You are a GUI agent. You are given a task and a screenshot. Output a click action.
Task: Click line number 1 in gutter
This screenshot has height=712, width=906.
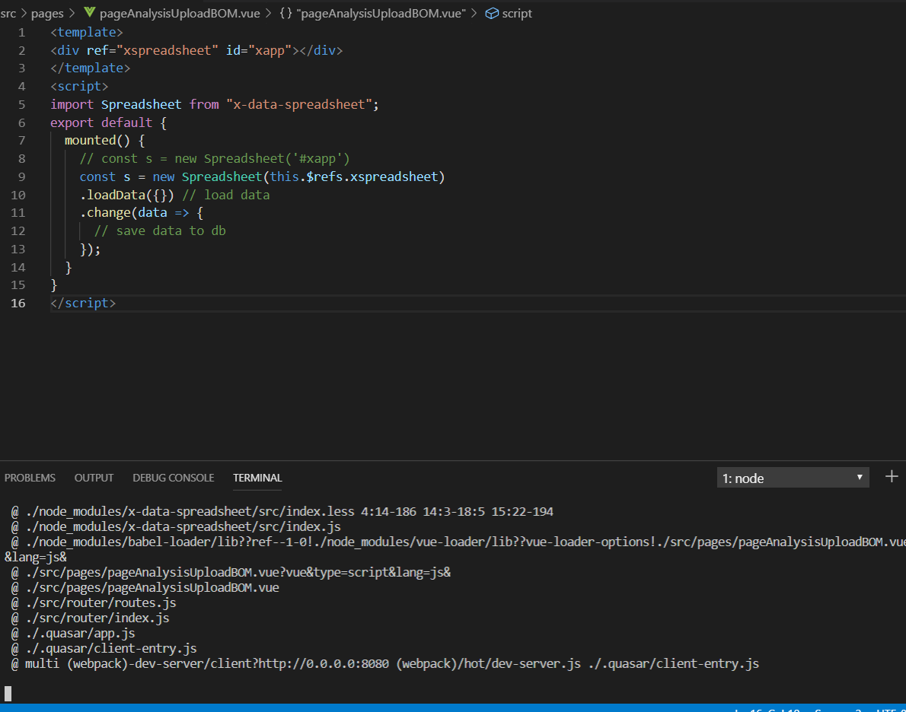pyautogui.click(x=21, y=33)
